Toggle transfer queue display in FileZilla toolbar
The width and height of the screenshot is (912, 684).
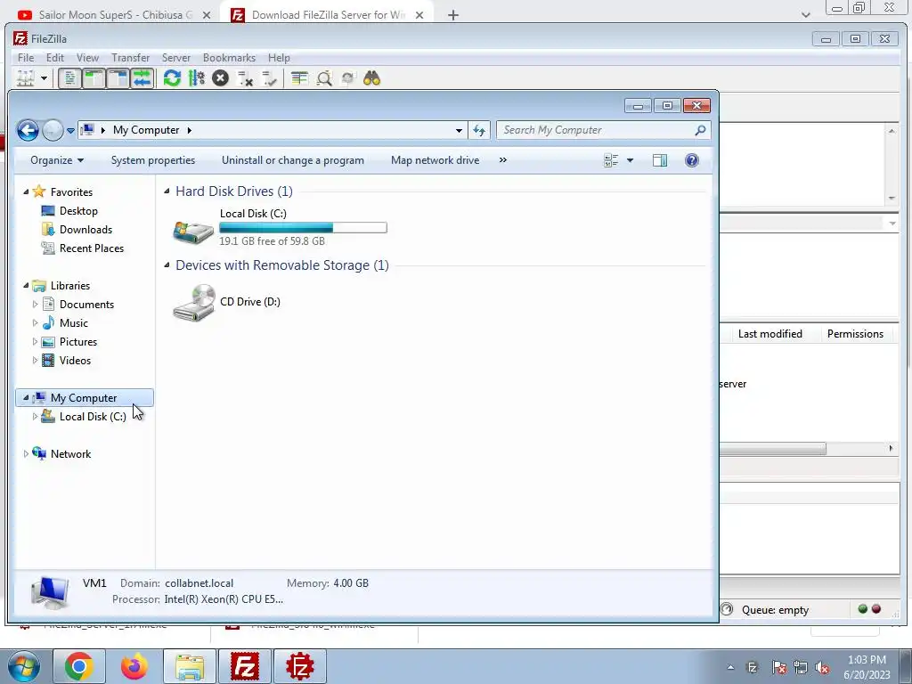pyautogui.click(x=142, y=78)
